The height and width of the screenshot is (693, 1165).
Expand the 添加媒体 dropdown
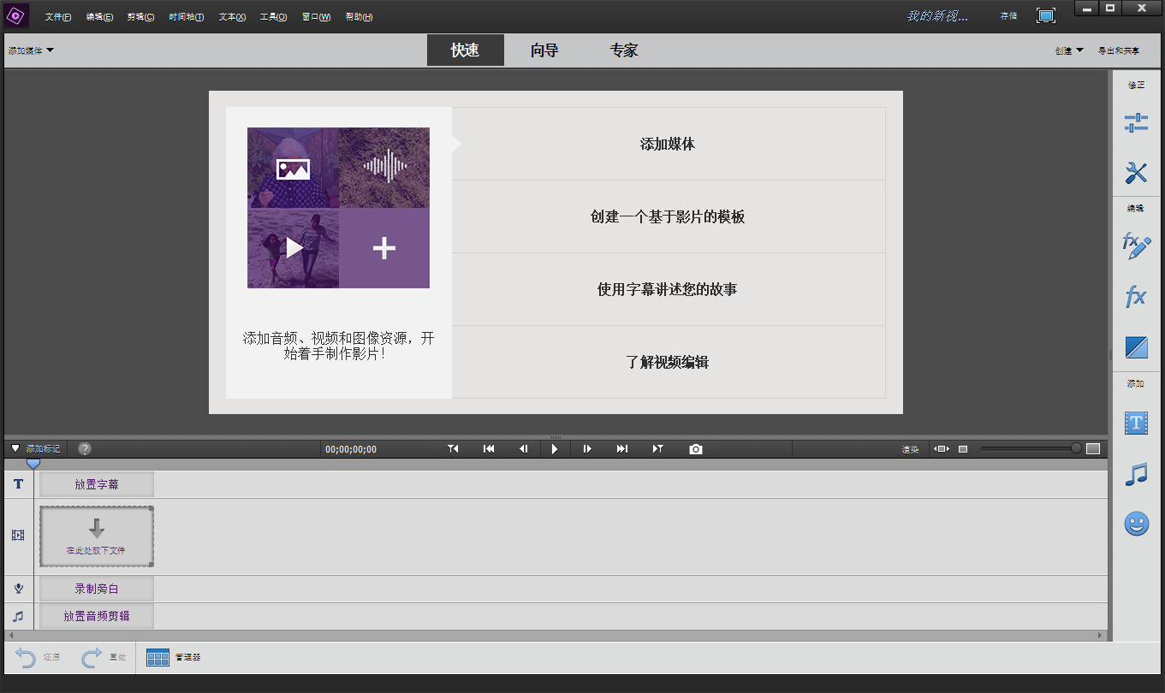point(31,50)
